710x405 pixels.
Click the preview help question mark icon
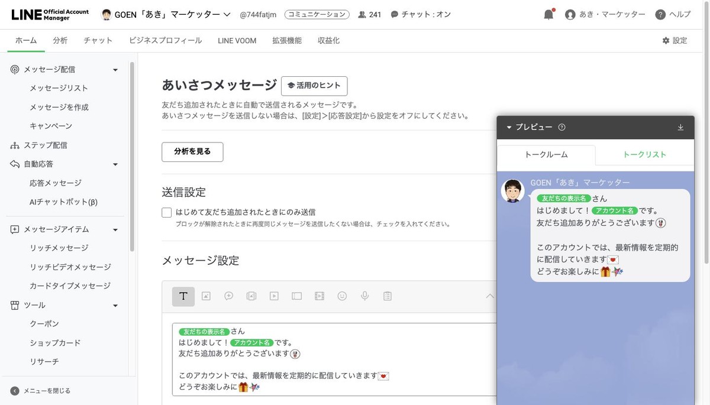click(562, 127)
